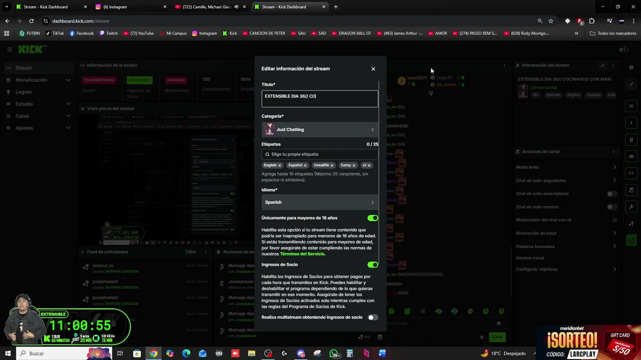Open Google Chrome from taskbar
Image resolution: width=641 pixels, height=360 pixels.
coord(153,353)
